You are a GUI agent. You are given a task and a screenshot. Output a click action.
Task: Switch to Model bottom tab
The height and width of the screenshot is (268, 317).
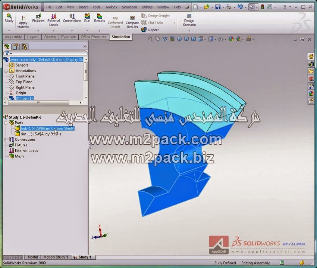pos(33,257)
